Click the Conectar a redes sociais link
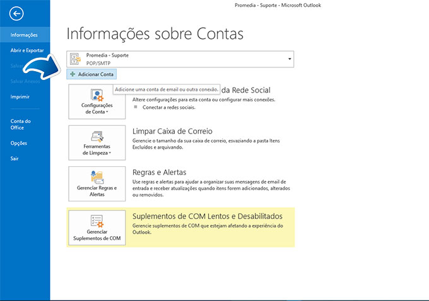This screenshot has height=301, width=429. (x=169, y=107)
